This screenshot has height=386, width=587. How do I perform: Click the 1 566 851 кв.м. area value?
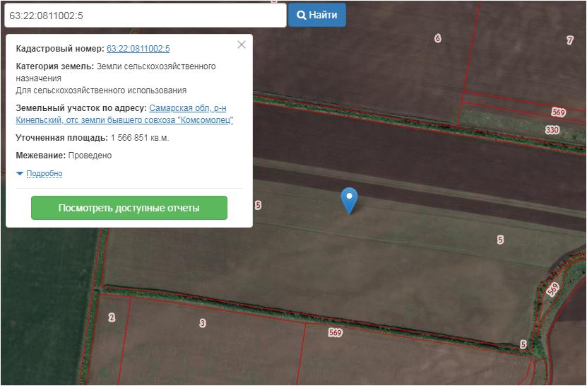pos(140,138)
